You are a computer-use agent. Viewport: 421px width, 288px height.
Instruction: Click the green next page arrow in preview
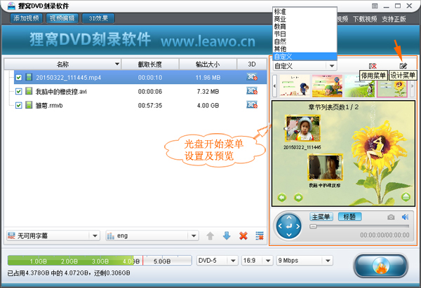click(298, 198)
